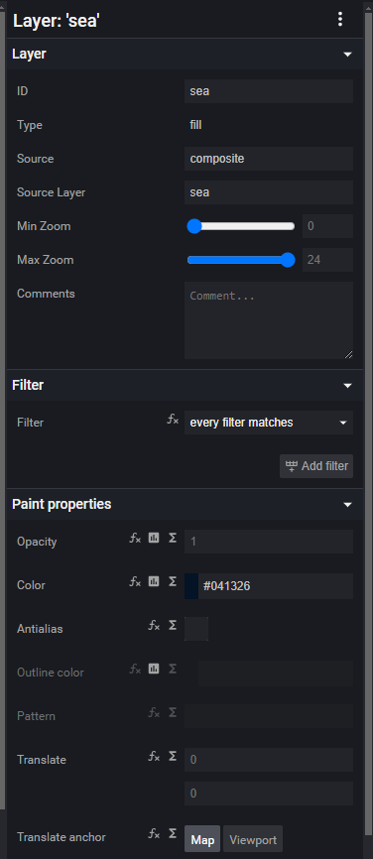The height and width of the screenshot is (859, 373).
Task: Click the Color expression fx icon
Action: 135,582
